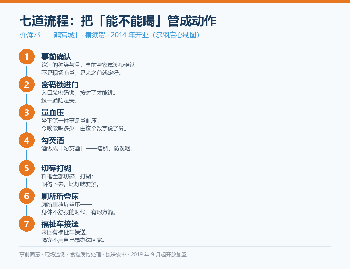Select the line 不是现场商量，是来之前就定好。
350x269 pixels.
click(82, 73)
